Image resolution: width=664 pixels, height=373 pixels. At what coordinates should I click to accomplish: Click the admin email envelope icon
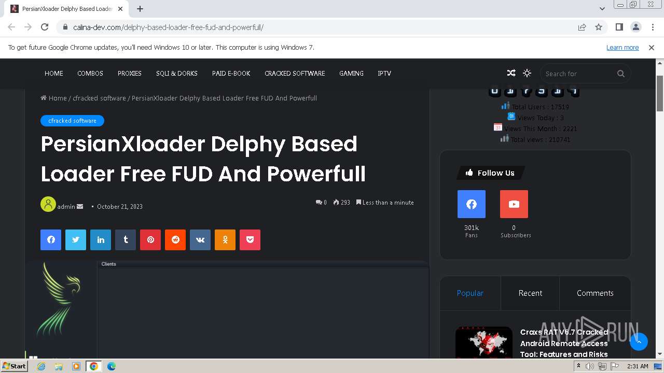[x=80, y=206]
